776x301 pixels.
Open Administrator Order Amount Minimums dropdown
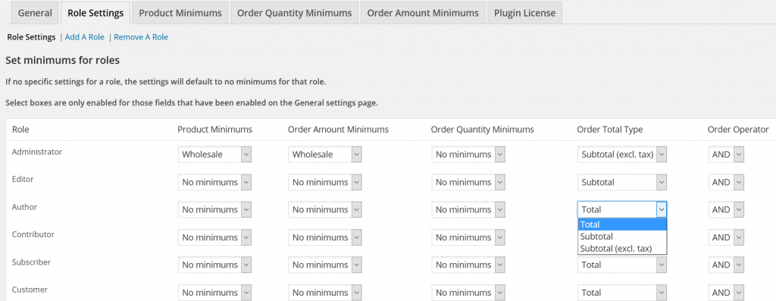tap(325, 155)
